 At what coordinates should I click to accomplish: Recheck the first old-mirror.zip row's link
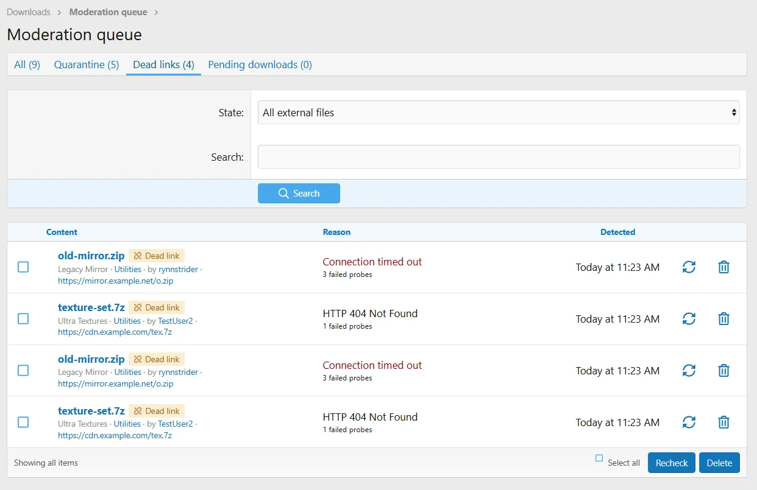[x=689, y=267]
